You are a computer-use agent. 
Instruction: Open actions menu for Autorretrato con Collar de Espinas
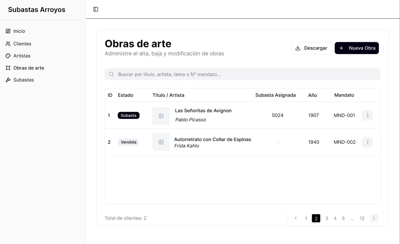367,142
